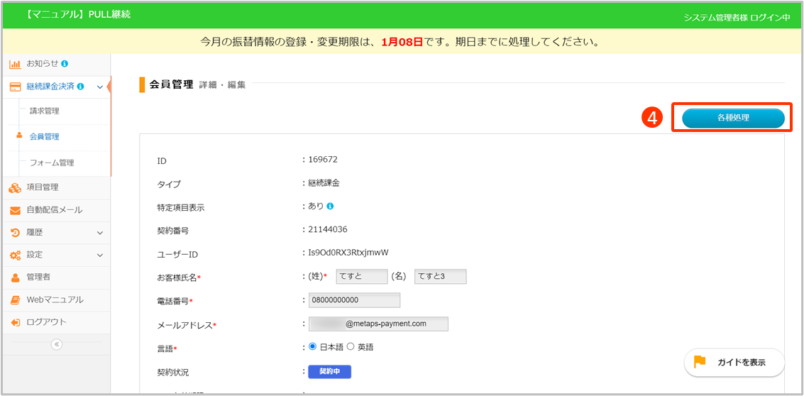This screenshot has width=804, height=396.
Task: Open 請求管理 in the sidebar
Action: pos(44,111)
